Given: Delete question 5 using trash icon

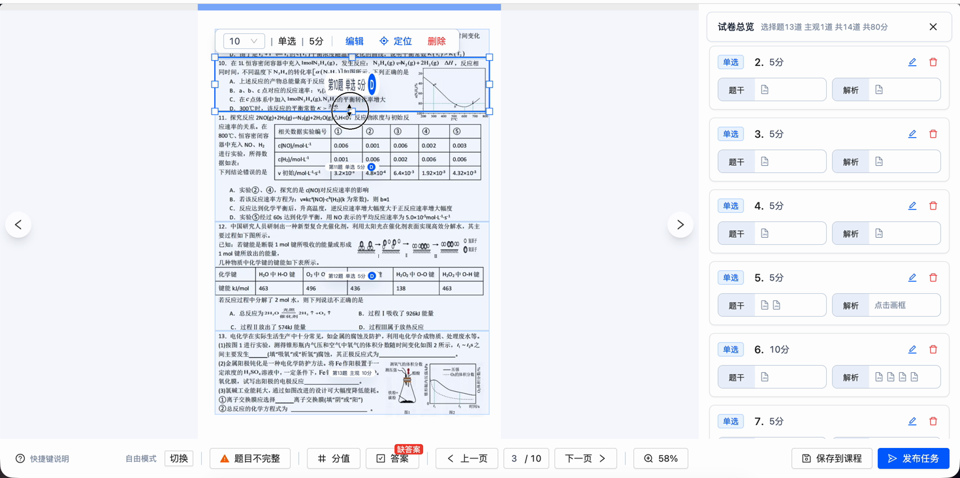Looking at the screenshot, I should click(x=933, y=278).
